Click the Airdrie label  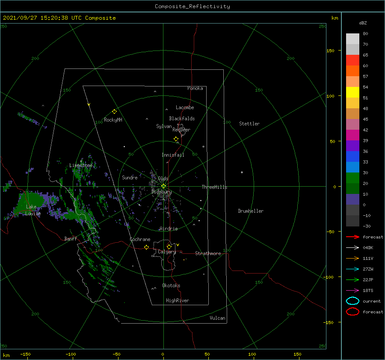(x=169, y=229)
